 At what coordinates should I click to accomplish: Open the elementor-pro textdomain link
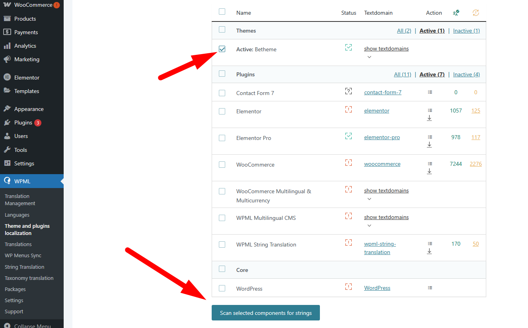click(x=382, y=137)
